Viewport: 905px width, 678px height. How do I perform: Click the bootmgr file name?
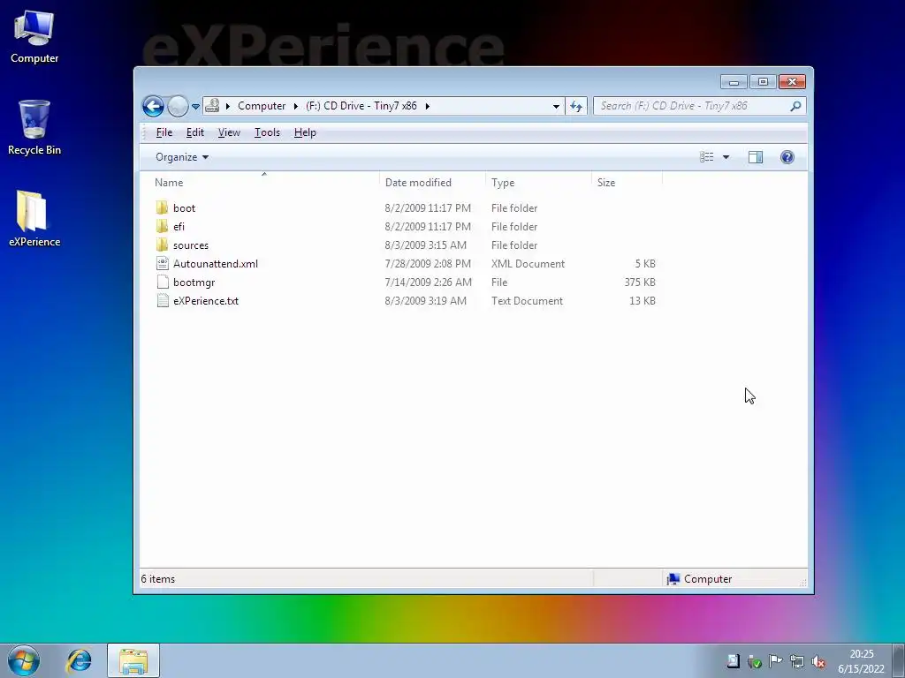194,282
